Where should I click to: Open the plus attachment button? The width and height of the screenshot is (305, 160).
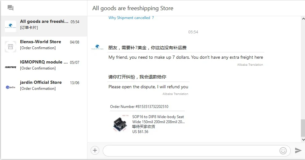click(95, 150)
